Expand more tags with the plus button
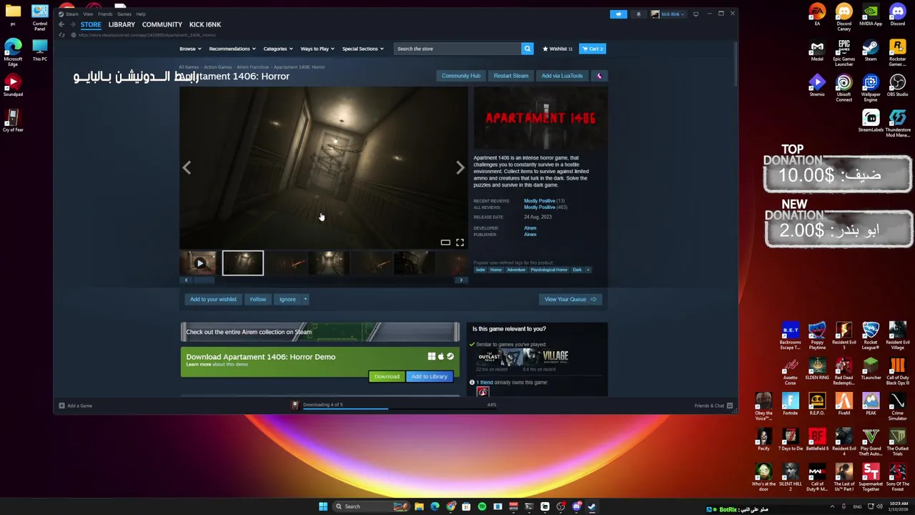This screenshot has height=515, width=915. pos(588,270)
